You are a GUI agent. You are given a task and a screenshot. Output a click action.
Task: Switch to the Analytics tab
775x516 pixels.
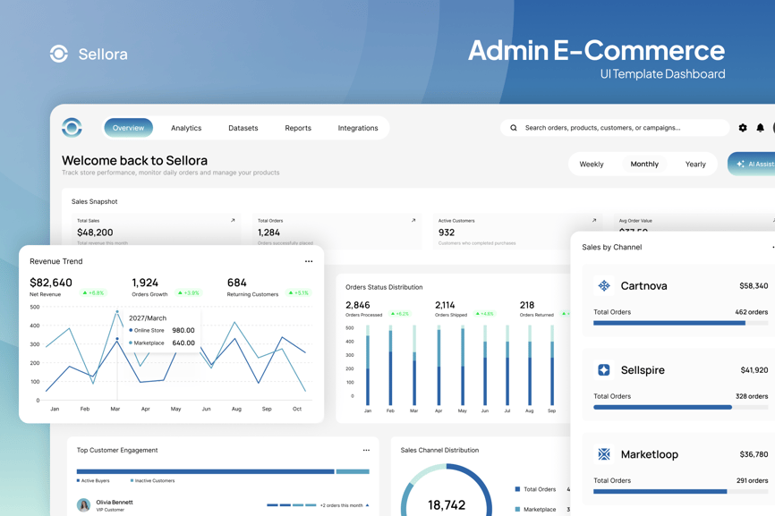tap(186, 128)
